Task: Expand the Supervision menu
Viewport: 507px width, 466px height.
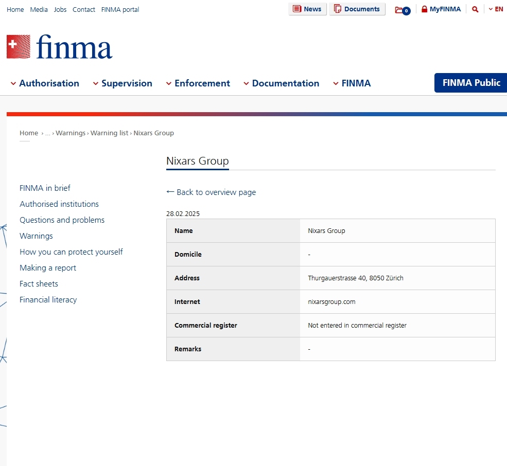Action: (123, 83)
